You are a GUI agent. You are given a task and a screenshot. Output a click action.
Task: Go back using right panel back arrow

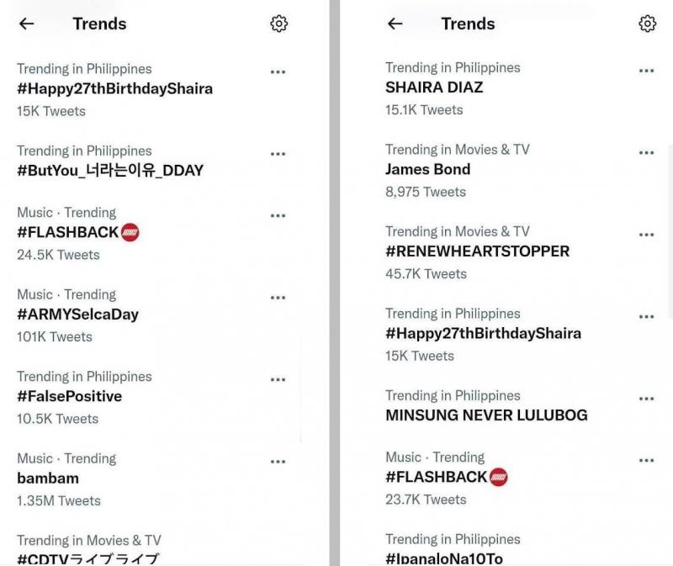coord(395,24)
